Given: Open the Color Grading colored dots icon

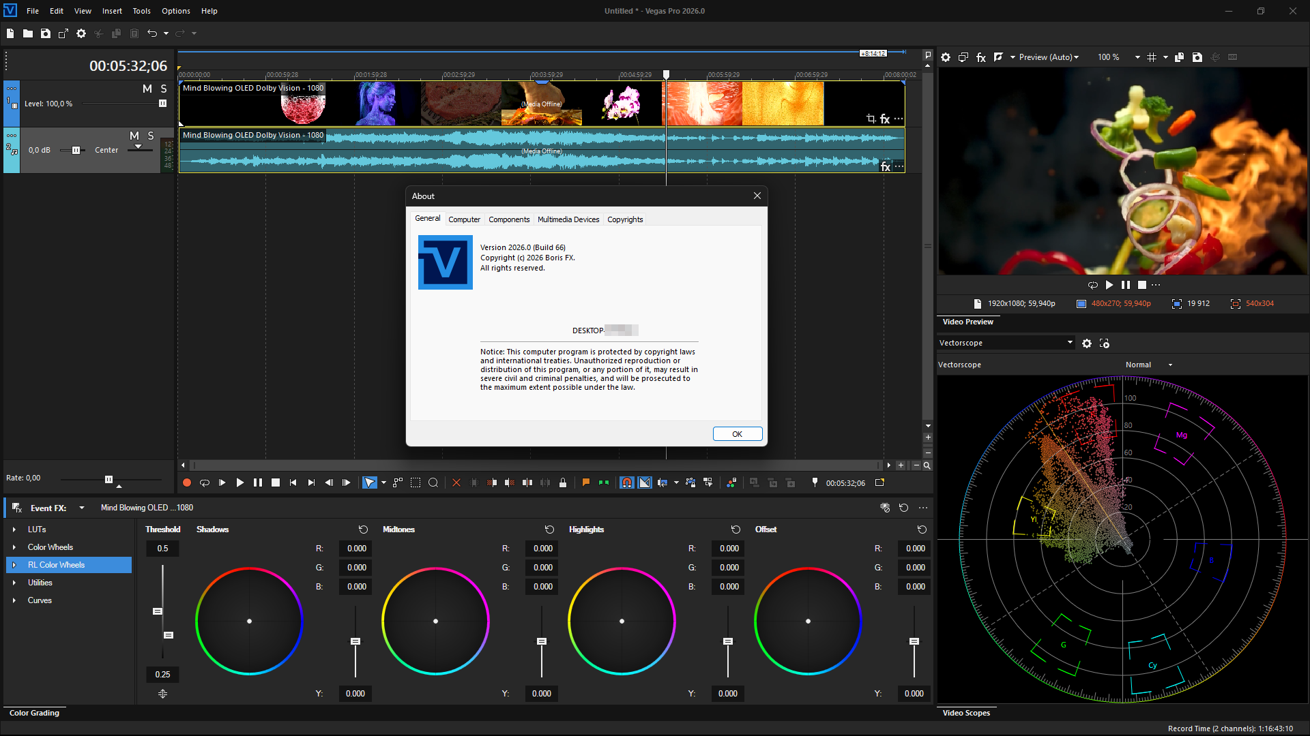Looking at the screenshot, I should (x=731, y=483).
